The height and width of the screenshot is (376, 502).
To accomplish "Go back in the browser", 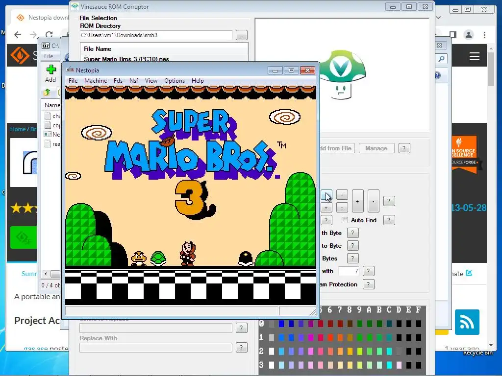I will 18,35.
